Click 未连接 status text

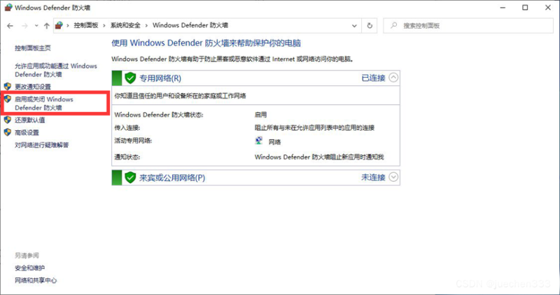coord(373,178)
